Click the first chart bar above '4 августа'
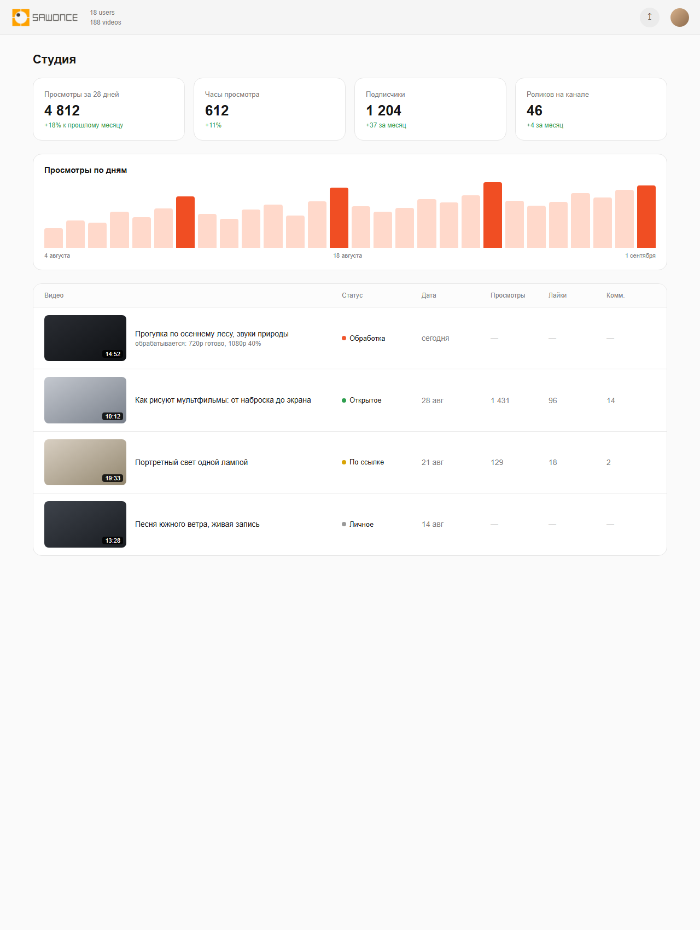The width and height of the screenshot is (700, 930). point(54,238)
